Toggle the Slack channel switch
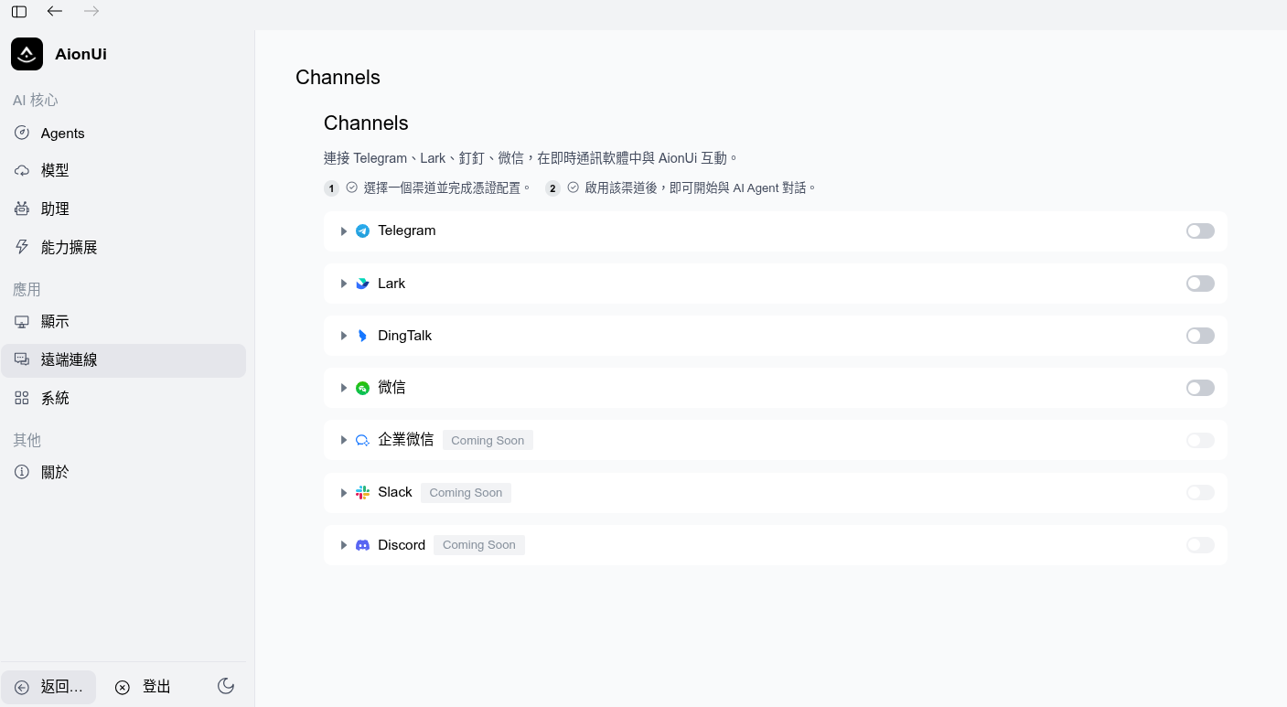 (1200, 492)
